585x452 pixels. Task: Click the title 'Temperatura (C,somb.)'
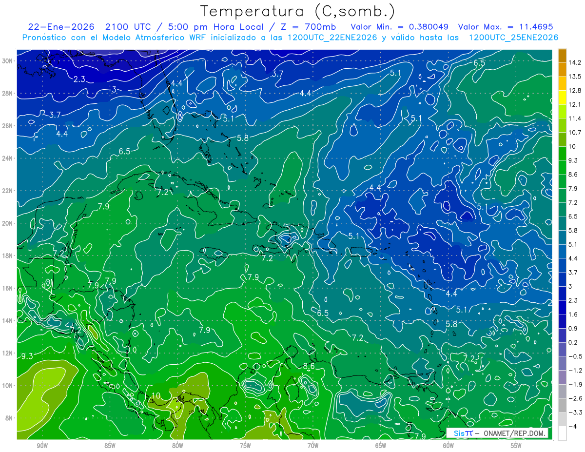coord(298,11)
